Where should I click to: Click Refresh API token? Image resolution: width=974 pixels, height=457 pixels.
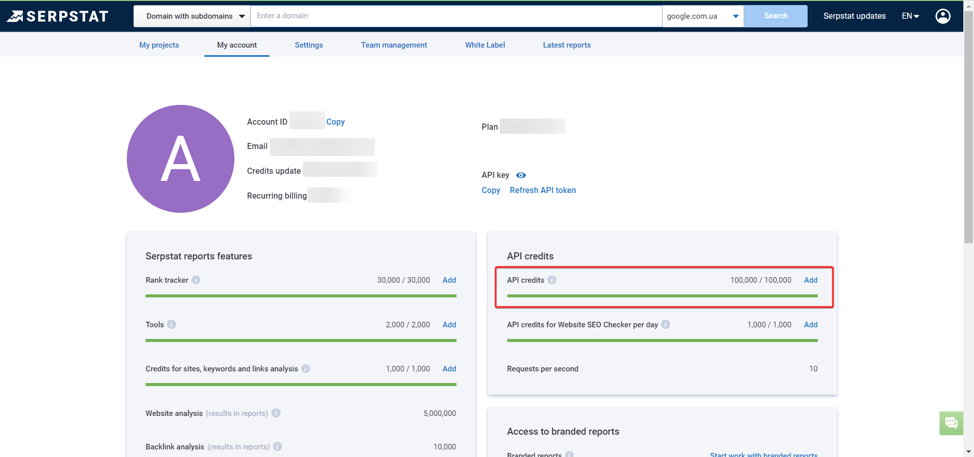coord(543,191)
